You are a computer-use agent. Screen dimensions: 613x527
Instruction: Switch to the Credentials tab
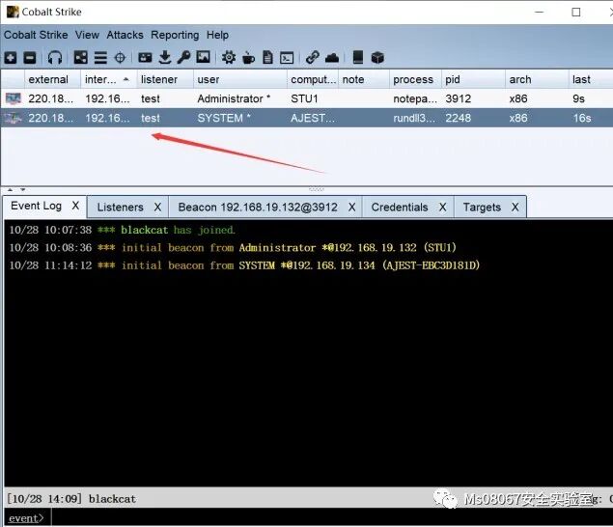tap(400, 208)
